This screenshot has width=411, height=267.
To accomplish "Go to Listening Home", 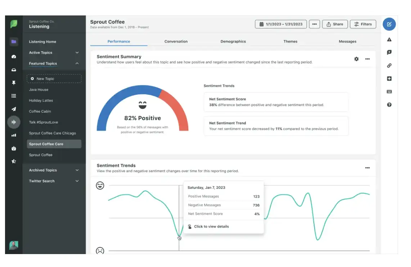I will (x=42, y=42).
